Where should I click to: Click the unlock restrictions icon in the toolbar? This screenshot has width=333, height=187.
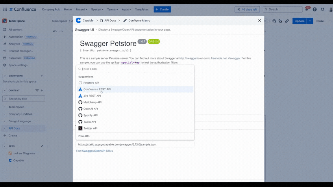280,21
